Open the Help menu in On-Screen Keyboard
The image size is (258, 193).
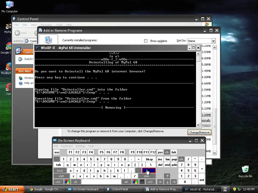pos(91,146)
